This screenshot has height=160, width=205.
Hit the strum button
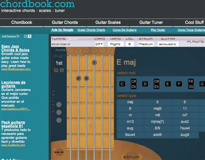pyautogui.click(x=131, y=157)
